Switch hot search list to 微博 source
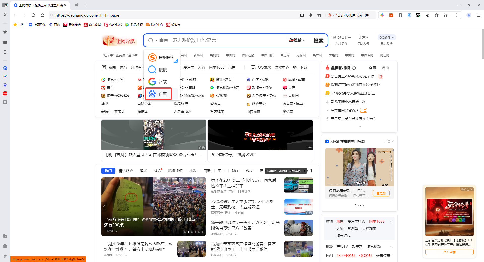Screen dimensions: 484x262 385,68
